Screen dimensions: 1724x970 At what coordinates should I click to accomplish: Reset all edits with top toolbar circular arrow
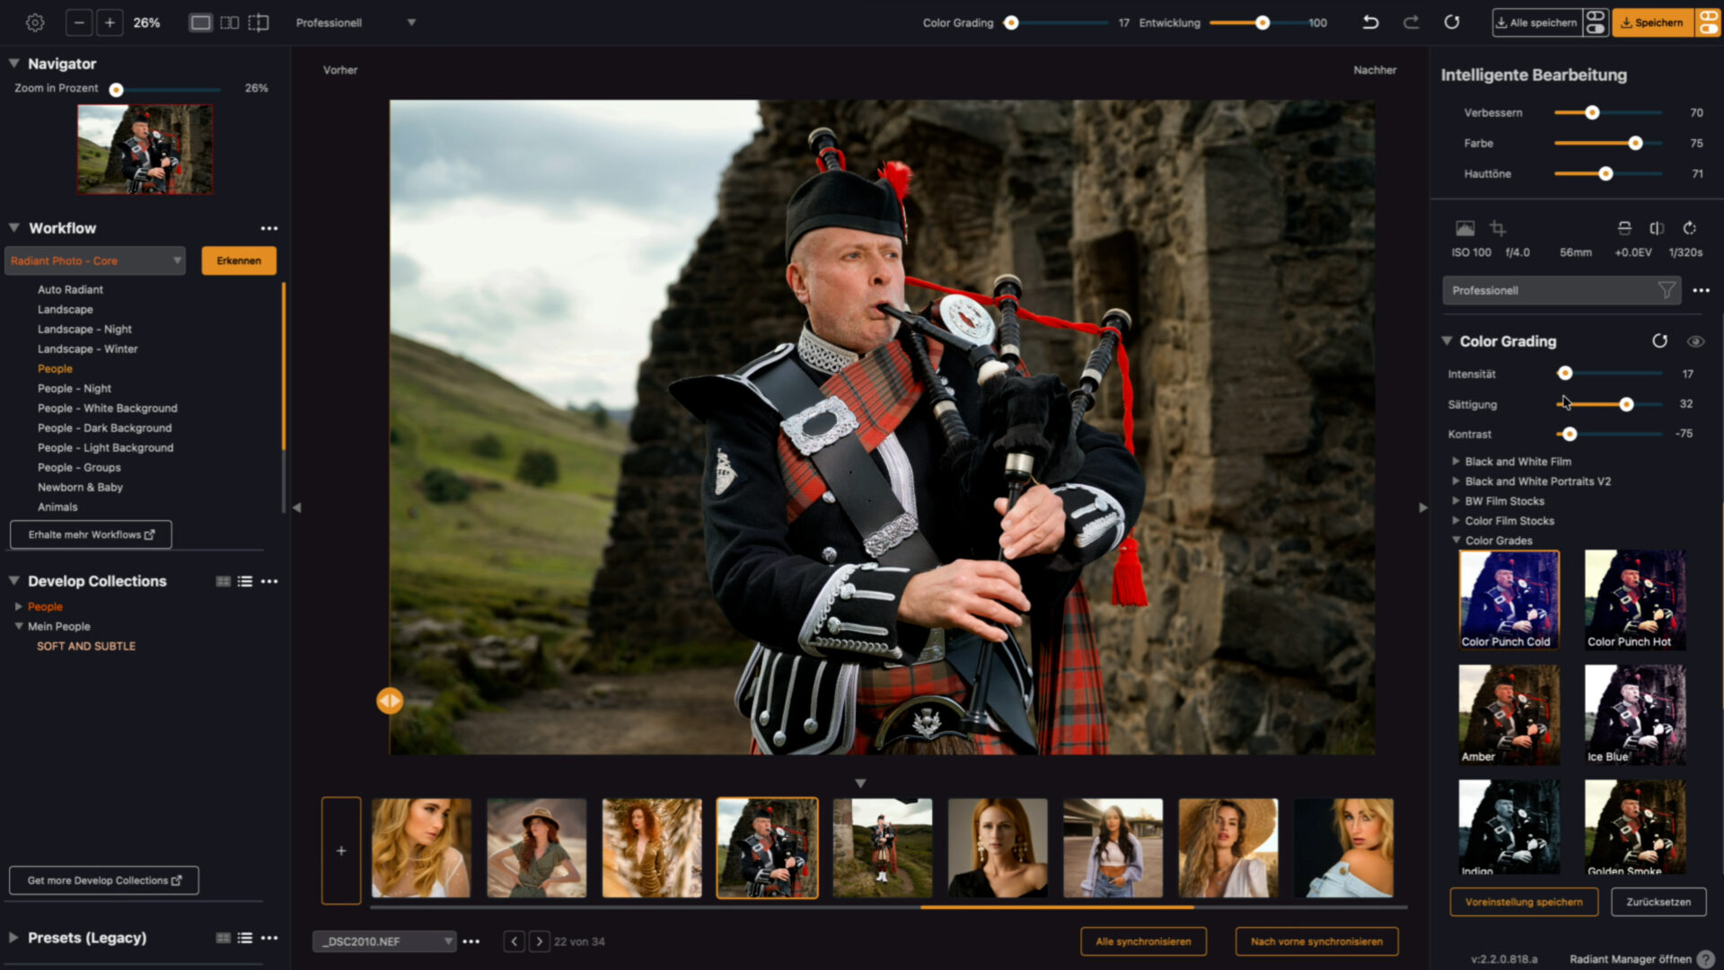1452,22
